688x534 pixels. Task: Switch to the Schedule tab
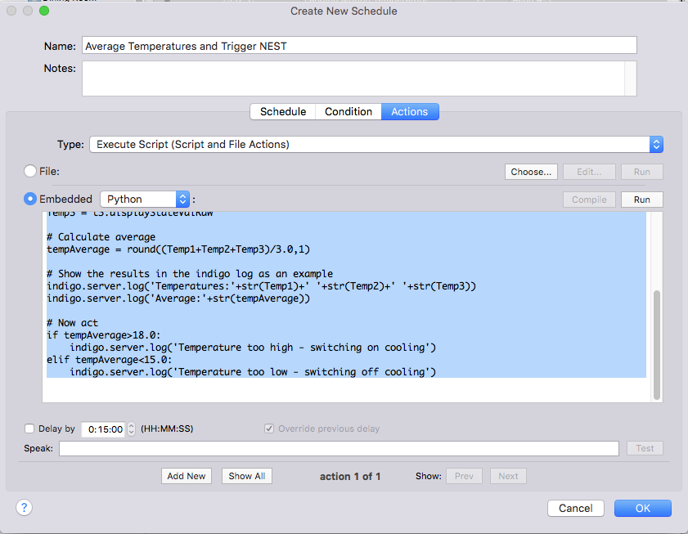(x=283, y=111)
